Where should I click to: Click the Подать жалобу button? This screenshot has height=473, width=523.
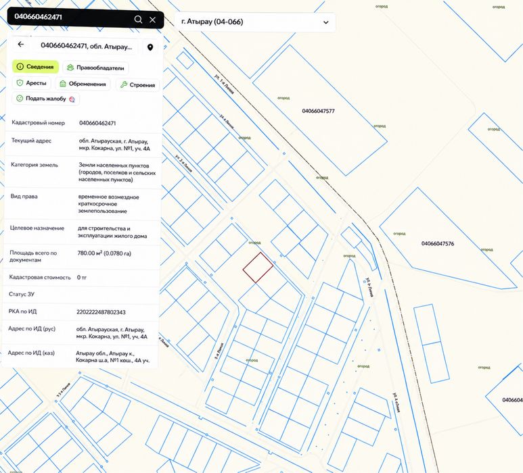click(46, 99)
